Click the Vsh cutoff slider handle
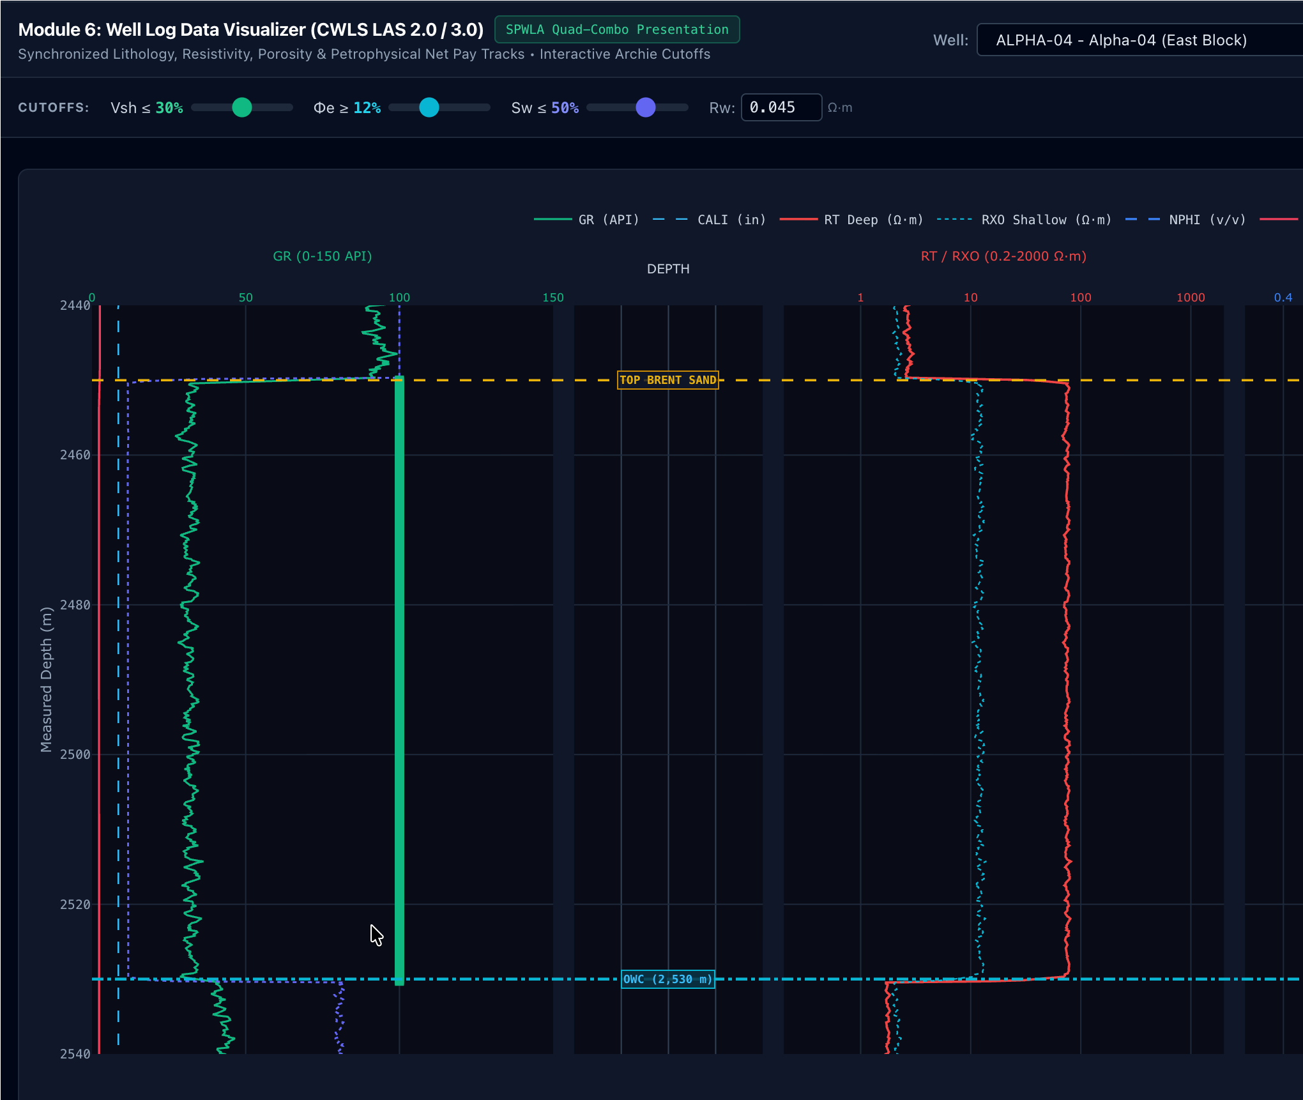 tap(242, 107)
